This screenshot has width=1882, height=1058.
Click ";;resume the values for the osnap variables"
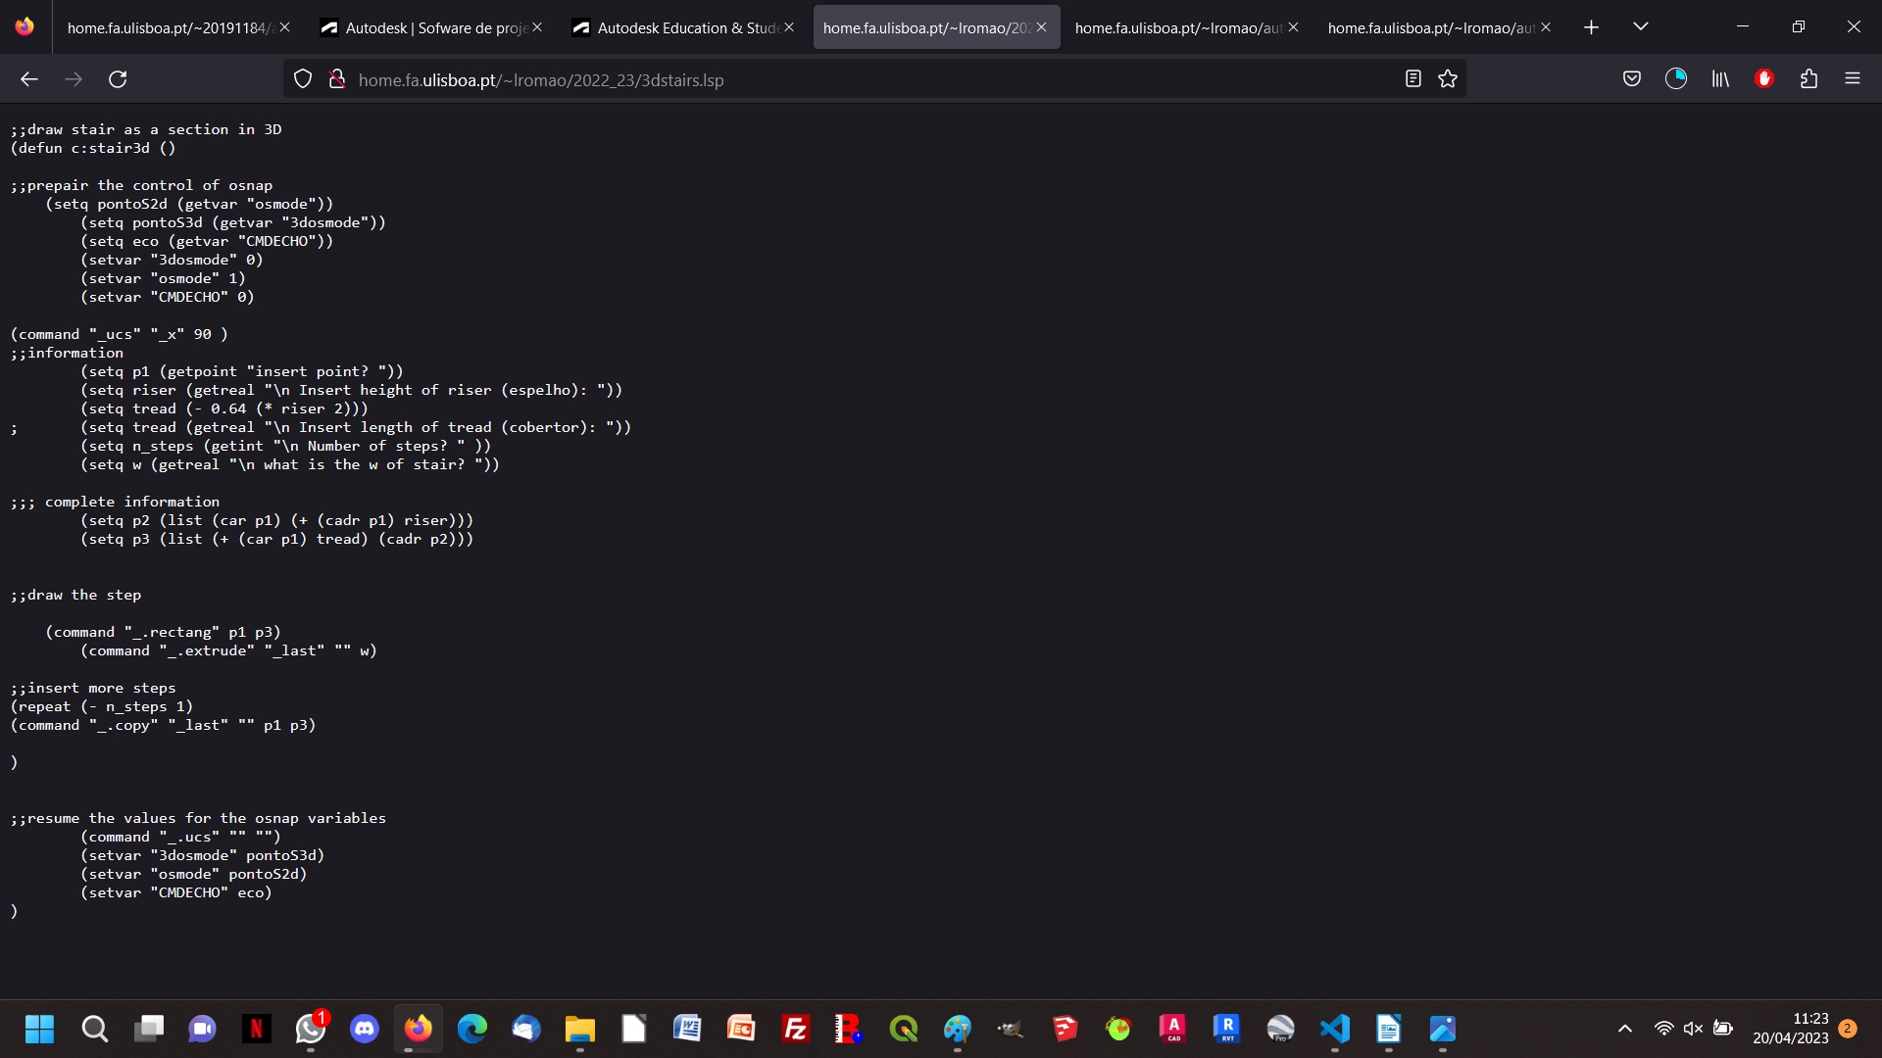click(198, 818)
